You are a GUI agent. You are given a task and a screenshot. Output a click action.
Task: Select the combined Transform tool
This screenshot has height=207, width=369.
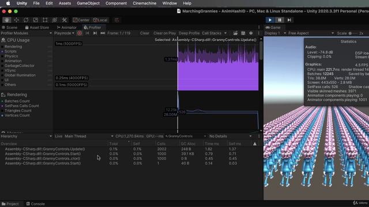click(55, 20)
